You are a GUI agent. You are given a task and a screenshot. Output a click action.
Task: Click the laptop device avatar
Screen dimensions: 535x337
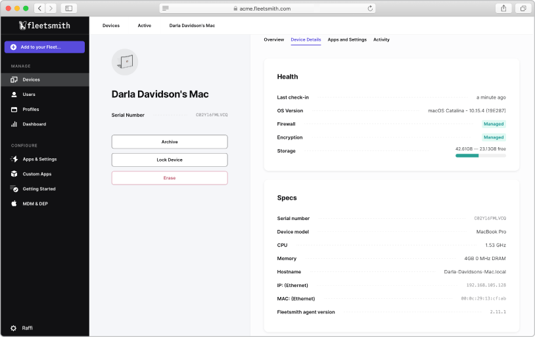point(125,62)
